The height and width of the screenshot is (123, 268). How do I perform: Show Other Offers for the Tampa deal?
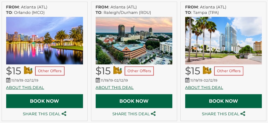click(x=229, y=71)
